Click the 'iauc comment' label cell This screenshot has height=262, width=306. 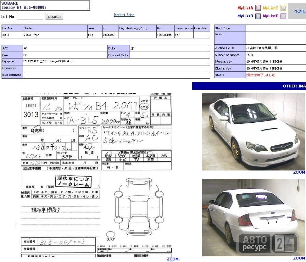click(12, 75)
